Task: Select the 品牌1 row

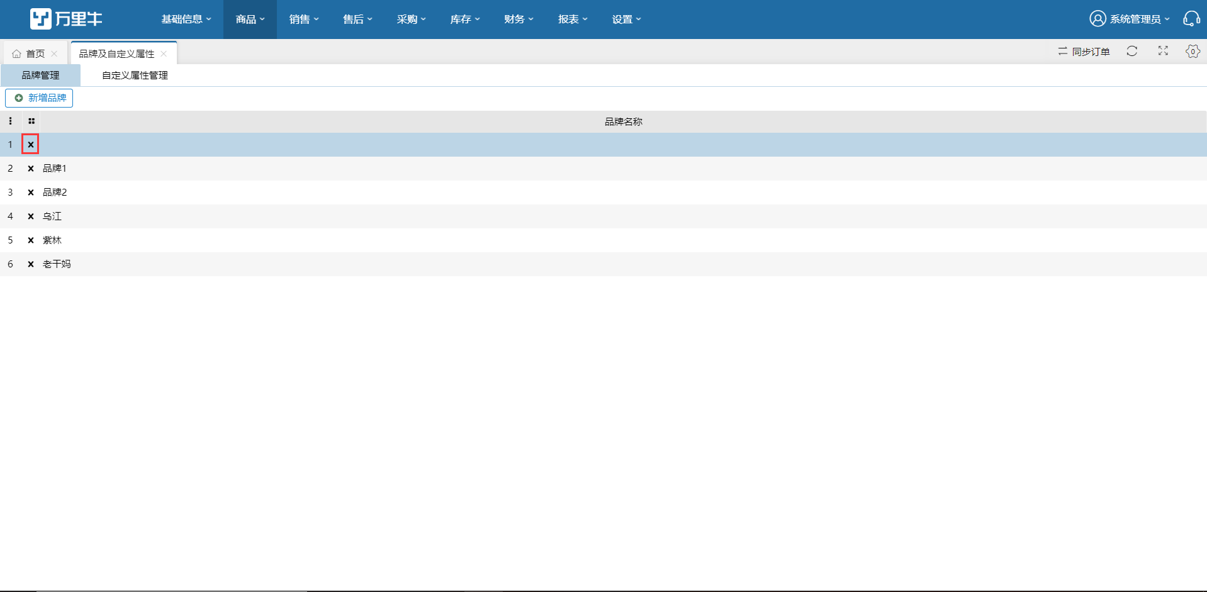Action: 603,168
